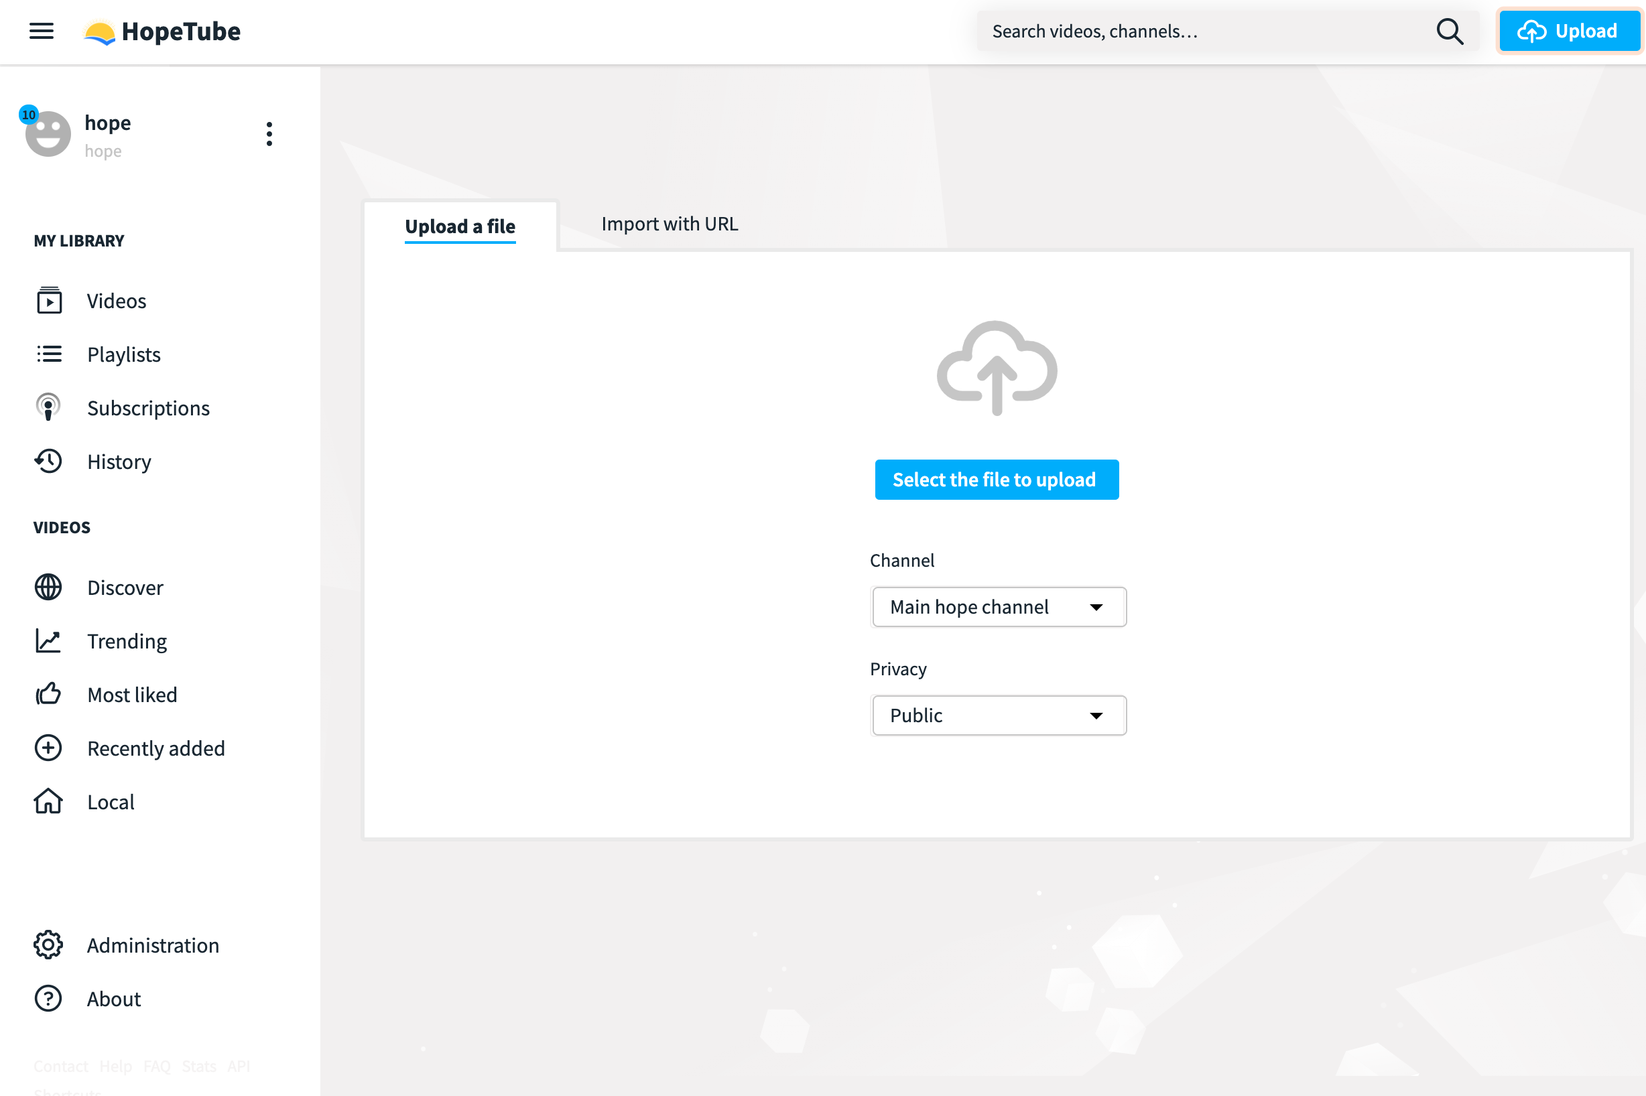Click the Administration gear icon

tap(48, 945)
